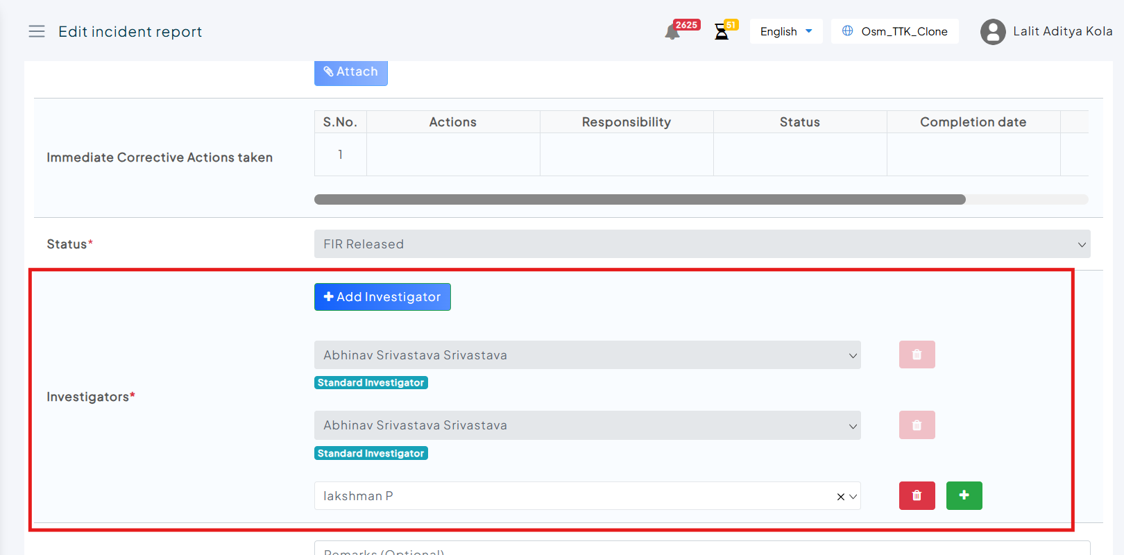The width and height of the screenshot is (1124, 555).
Task: Click second disabled delete trash icon
Action: click(x=917, y=425)
